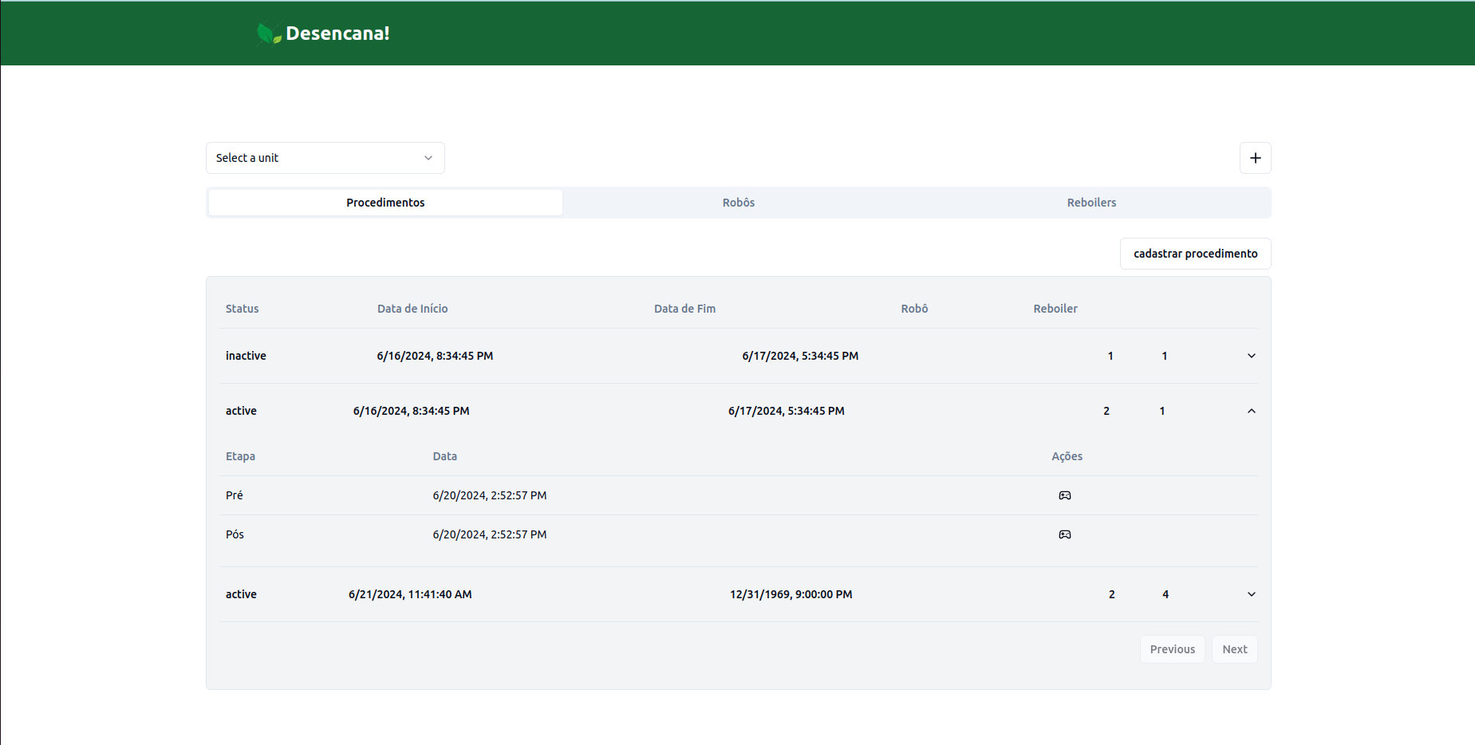This screenshot has height=745, width=1475.
Task: Click start date 6/21/2024, 11:41:40 AM
Action: 410,594
